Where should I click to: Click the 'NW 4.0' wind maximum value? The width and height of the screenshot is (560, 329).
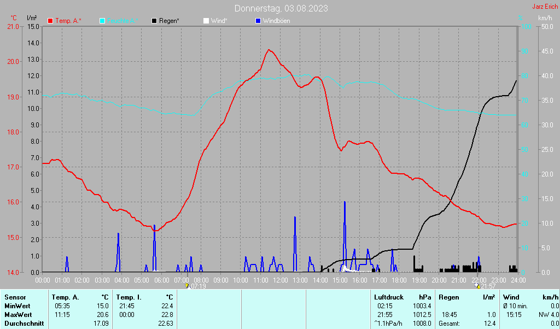549,315
